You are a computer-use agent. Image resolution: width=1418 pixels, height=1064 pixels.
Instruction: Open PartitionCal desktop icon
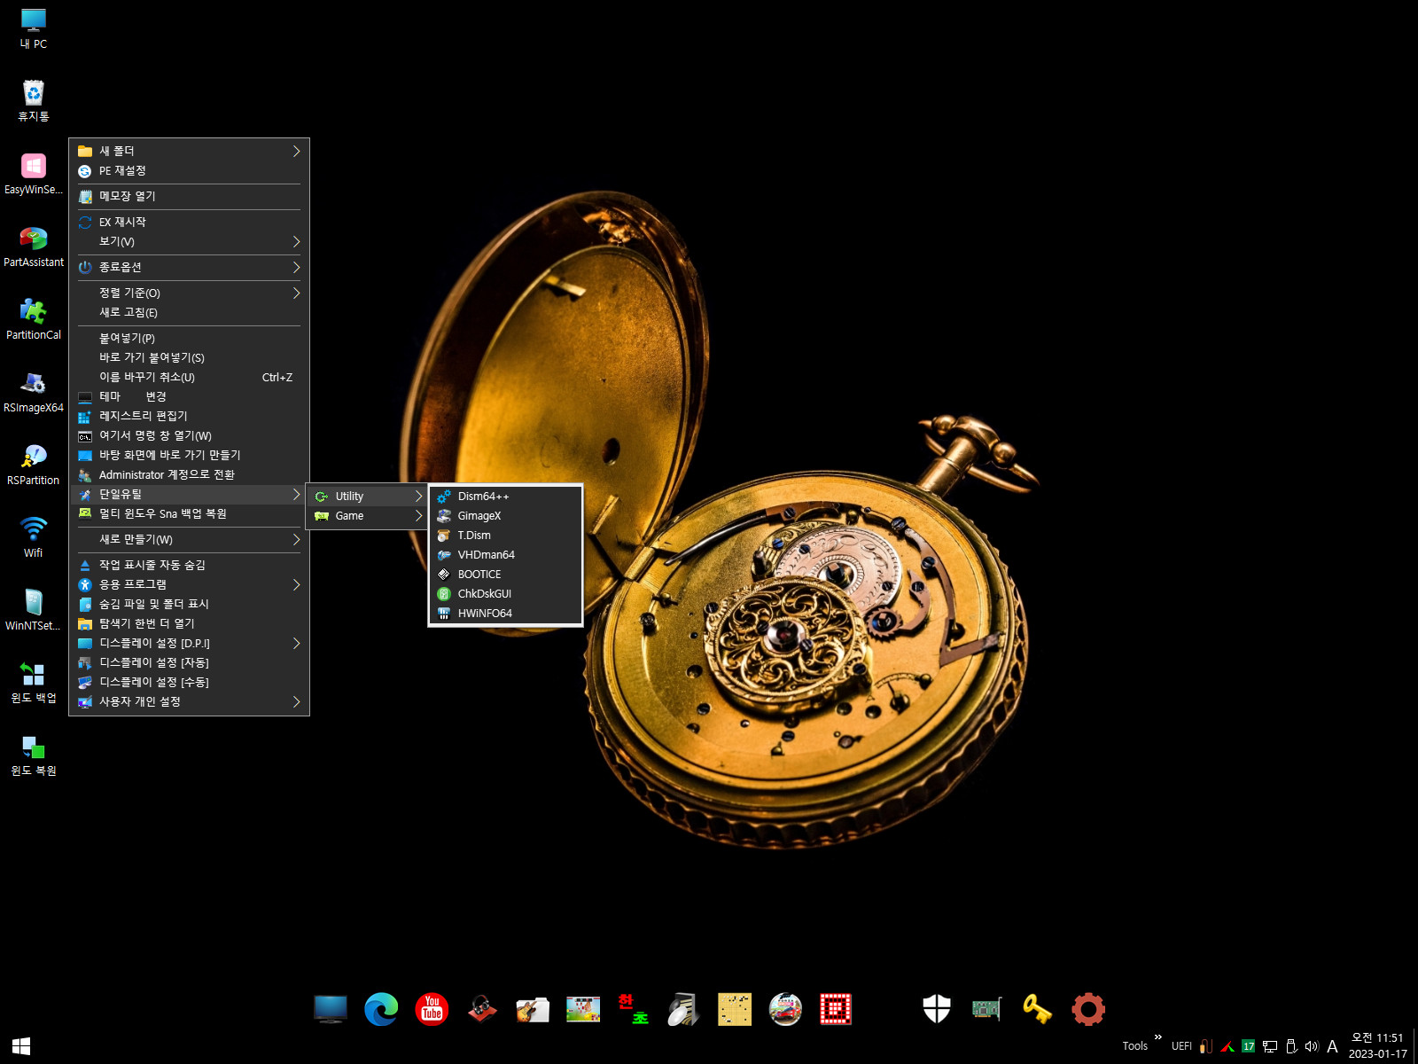[34, 319]
